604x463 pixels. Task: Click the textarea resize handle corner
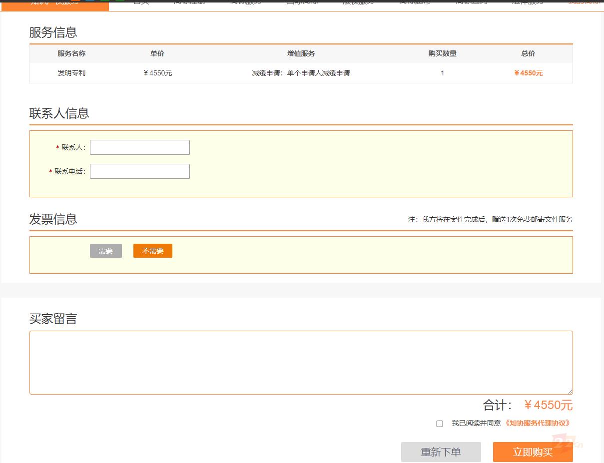pyautogui.click(x=570, y=392)
